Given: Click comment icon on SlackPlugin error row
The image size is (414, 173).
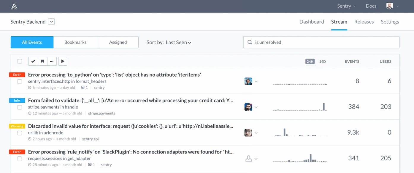Looking at the screenshot, I should point(90,165).
